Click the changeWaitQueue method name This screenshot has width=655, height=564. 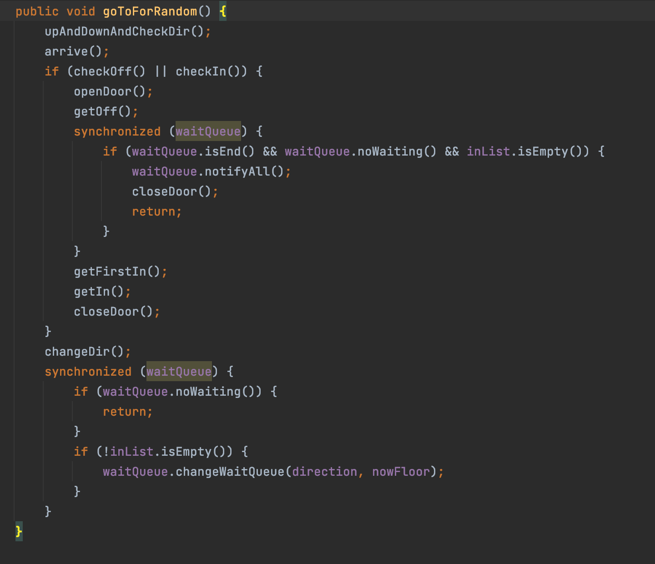point(230,471)
